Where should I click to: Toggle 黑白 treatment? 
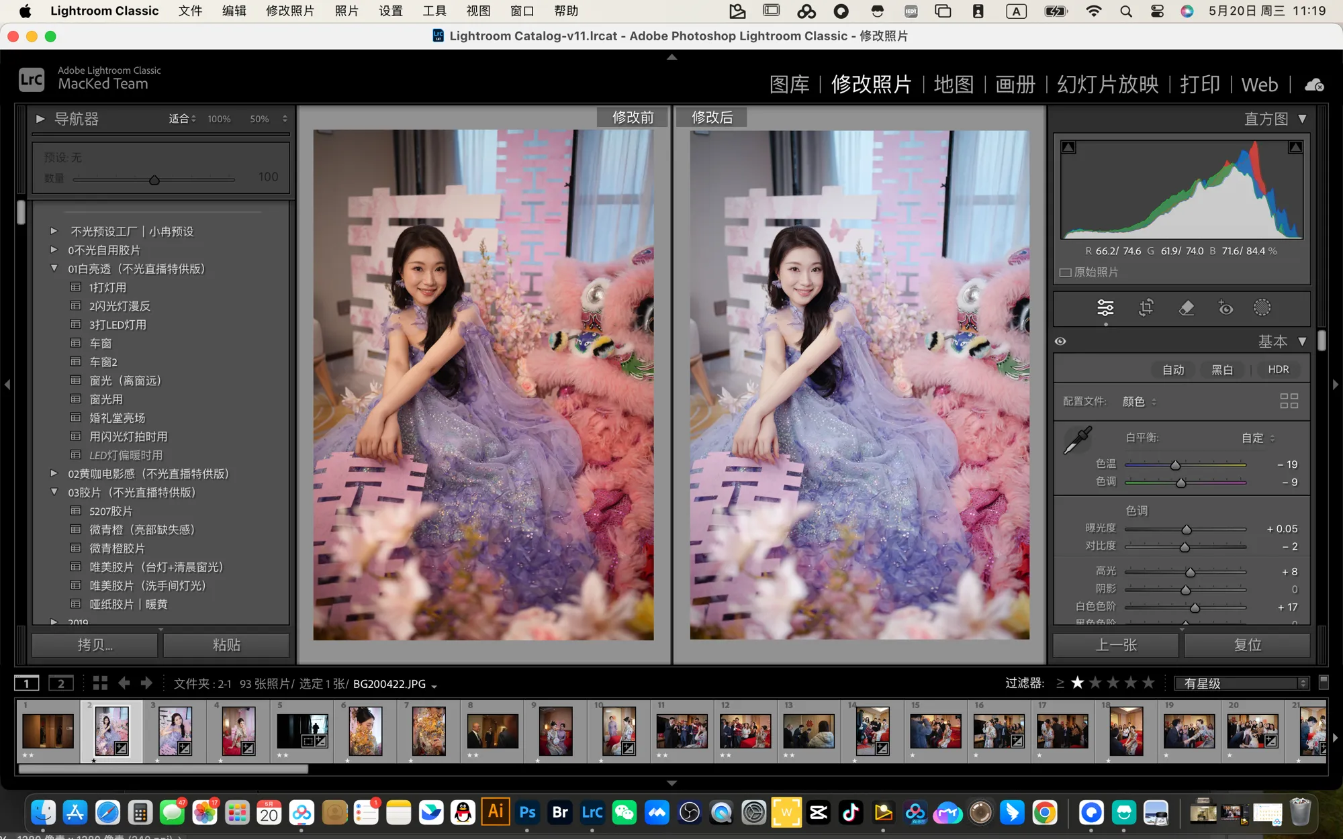[x=1222, y=370]
